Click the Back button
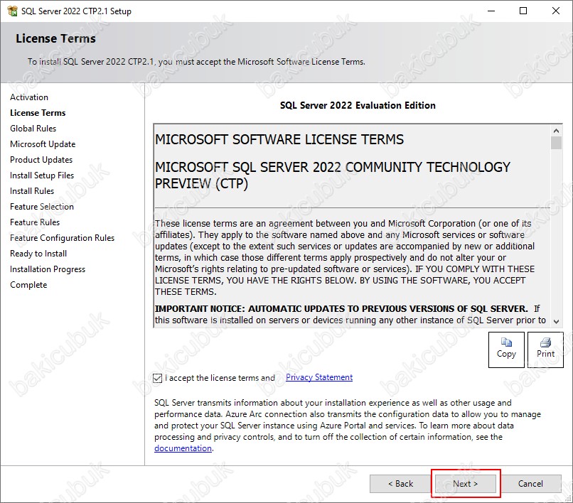This screenshot has width=573, height=503. 400,484
